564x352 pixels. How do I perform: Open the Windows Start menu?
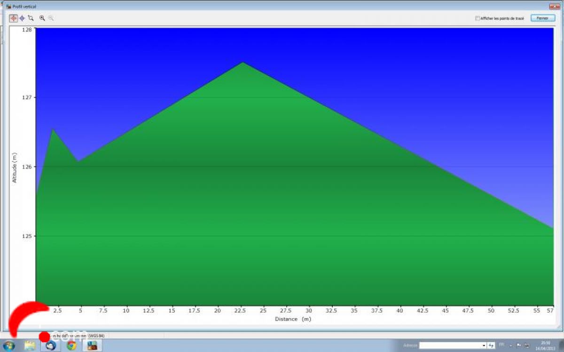(x=9, y=346)
